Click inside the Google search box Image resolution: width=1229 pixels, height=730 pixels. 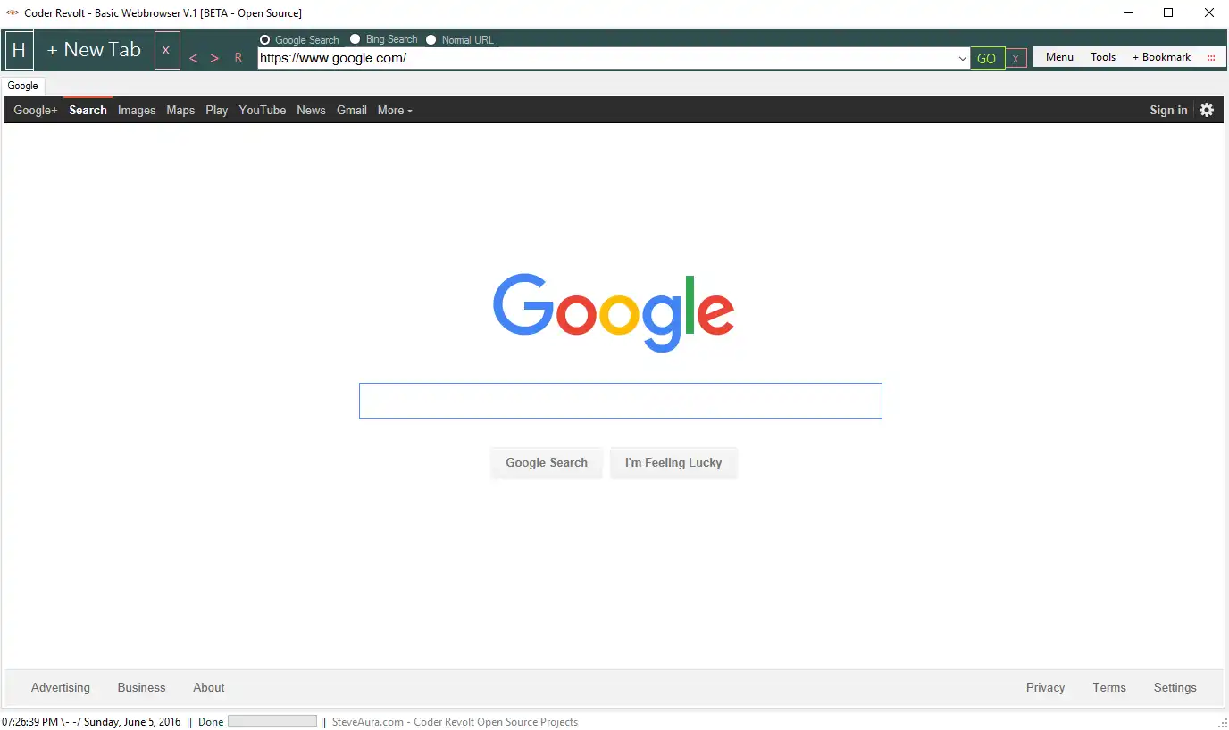pos(621,401)
